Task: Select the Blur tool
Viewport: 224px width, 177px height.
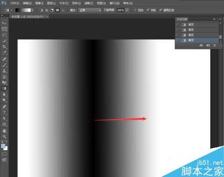Action: coord(4,95)
